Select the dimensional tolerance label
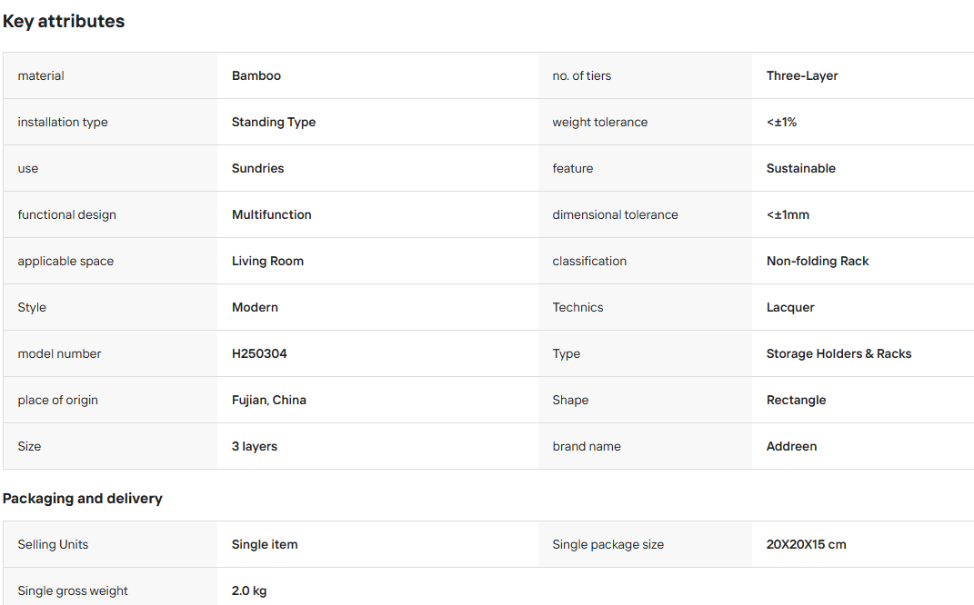This screenshot has height=605, width=974. [615, 214]
